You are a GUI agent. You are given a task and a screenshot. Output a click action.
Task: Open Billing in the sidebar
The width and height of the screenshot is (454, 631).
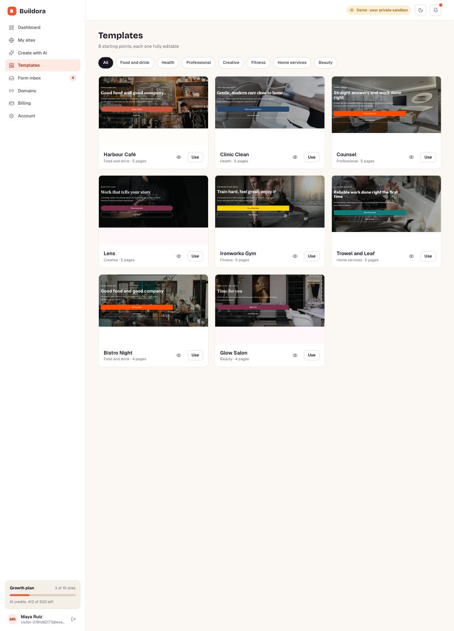tap(43, 103)
